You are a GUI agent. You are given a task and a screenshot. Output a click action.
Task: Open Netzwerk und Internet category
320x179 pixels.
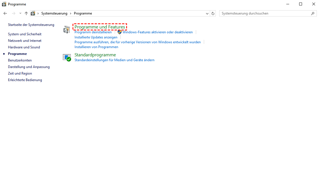click(x=25, y=41)
